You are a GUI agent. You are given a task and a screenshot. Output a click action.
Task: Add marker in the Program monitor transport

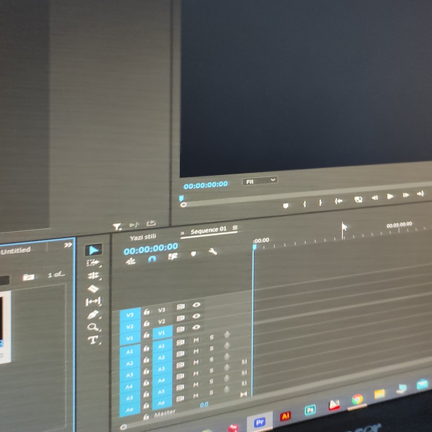(286, 205)
